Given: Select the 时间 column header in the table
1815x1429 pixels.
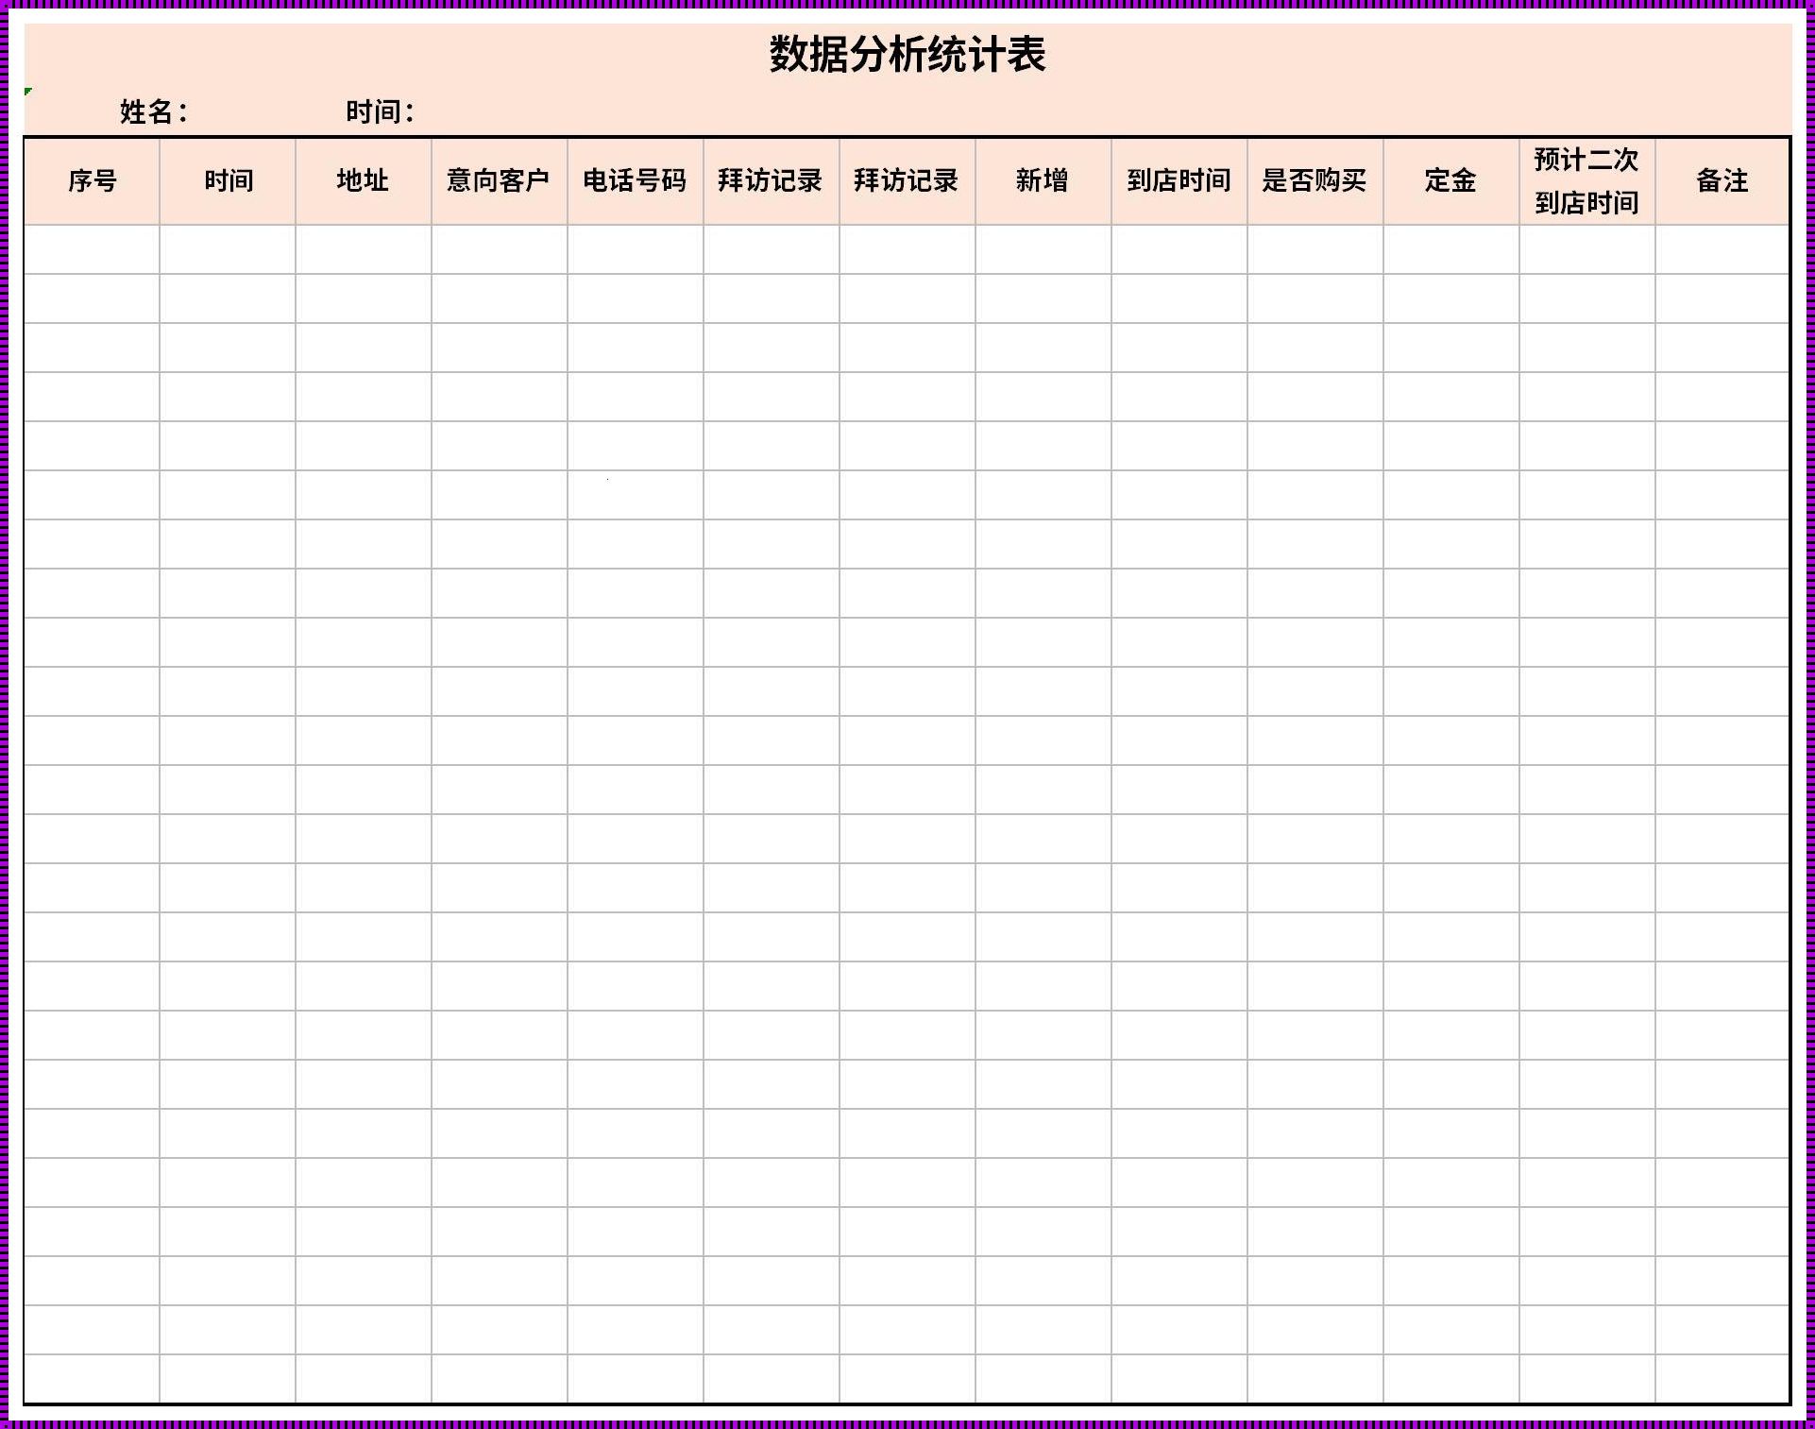Looking at the screenshot, I should [228, 180].
